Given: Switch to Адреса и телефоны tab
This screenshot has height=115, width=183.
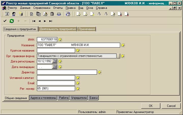Looking at the screenshot, I should [x=43, y=98].
